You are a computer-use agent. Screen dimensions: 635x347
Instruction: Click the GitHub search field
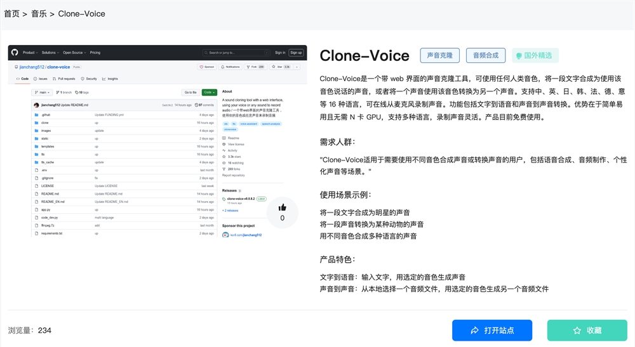tap(236, 53)
